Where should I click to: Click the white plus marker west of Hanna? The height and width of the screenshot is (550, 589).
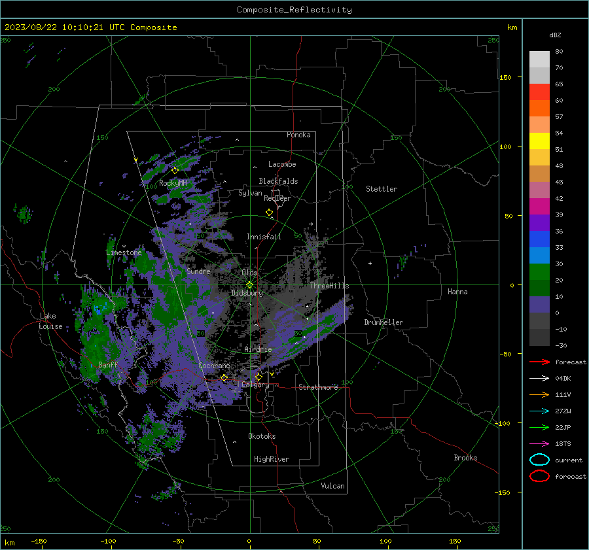click(x=370, y=263)
